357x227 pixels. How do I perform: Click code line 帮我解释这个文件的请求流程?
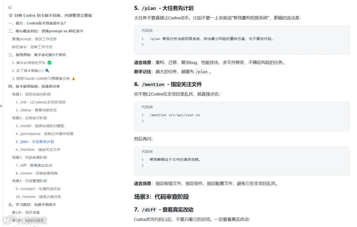175,160
